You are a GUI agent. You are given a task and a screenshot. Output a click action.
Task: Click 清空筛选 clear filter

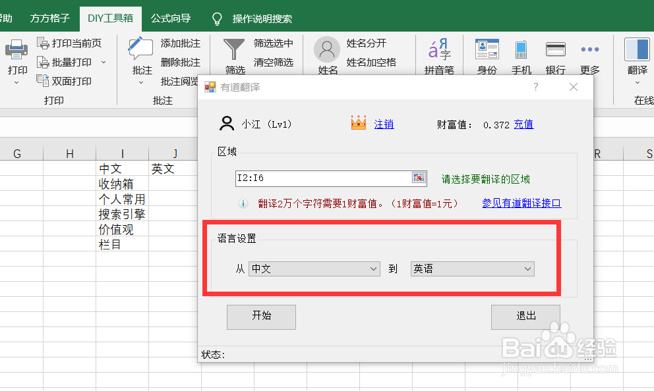[273, 63]
